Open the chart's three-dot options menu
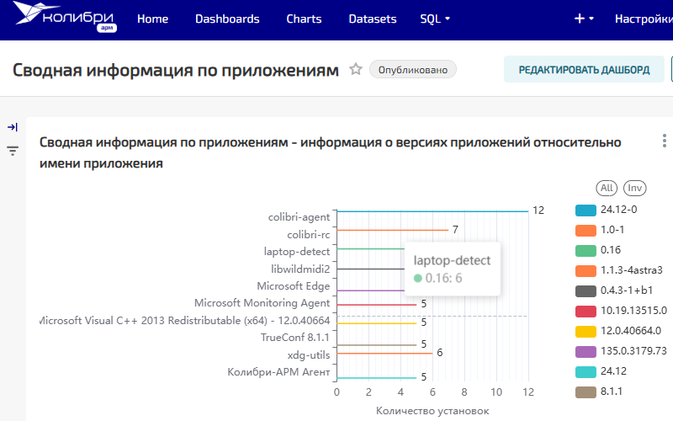Image resolution: width=673 pixels, height=421 pixels. point(664,141)
